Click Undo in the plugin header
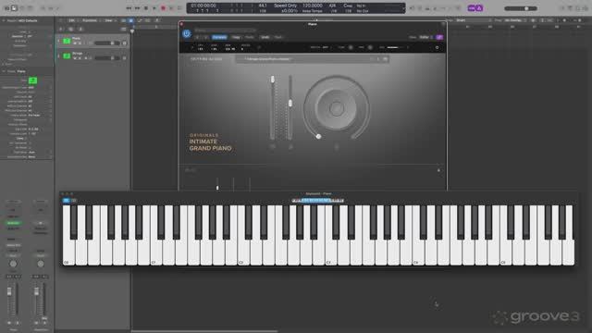 coord(265,37)
